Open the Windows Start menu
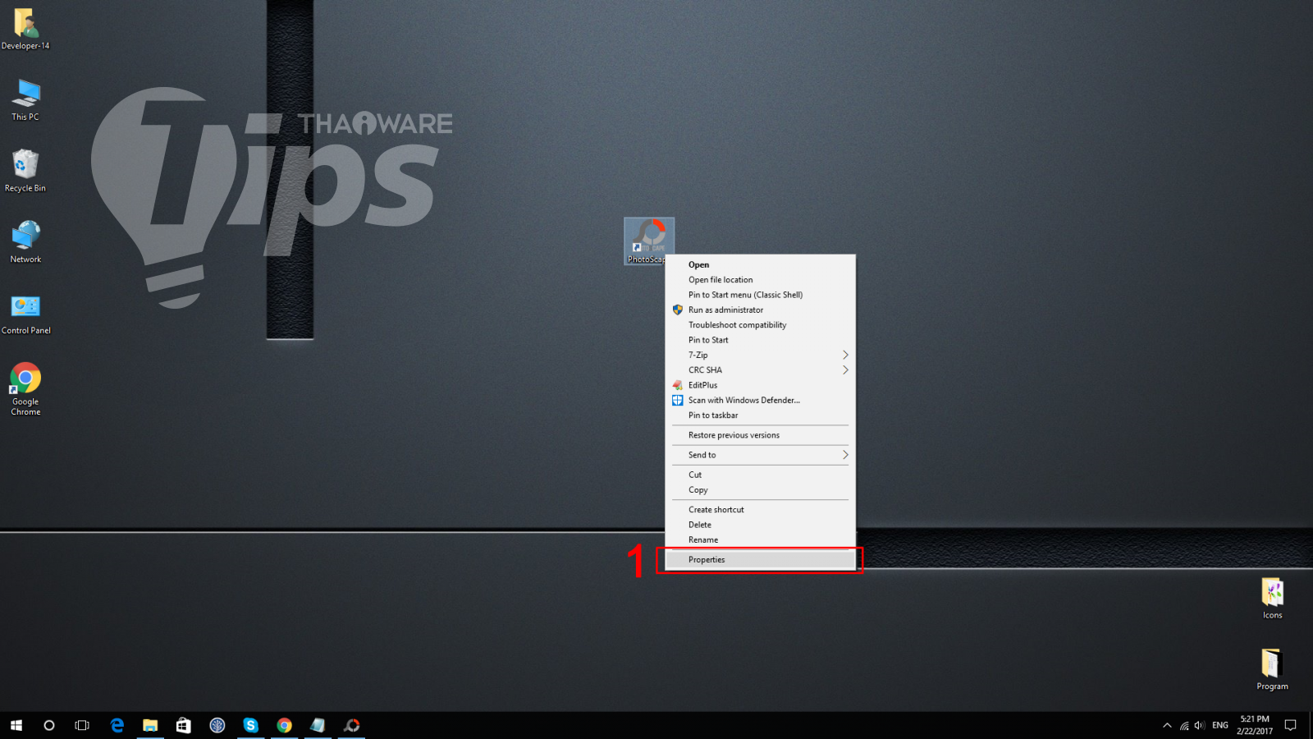This screenshot has height=739, width=1313. point(16,725)
